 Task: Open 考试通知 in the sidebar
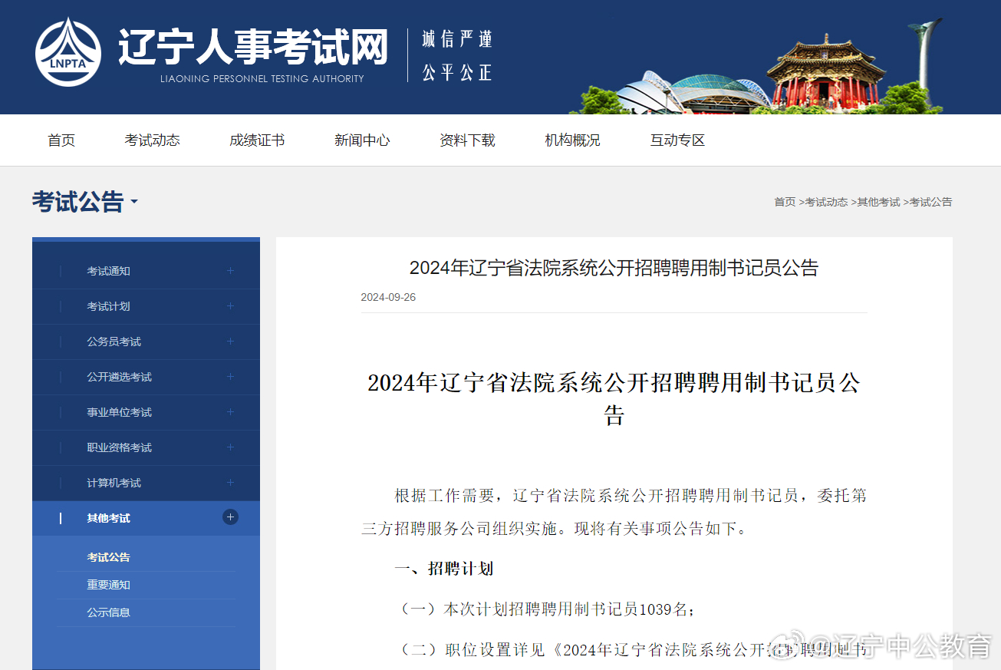coord(108,271)
